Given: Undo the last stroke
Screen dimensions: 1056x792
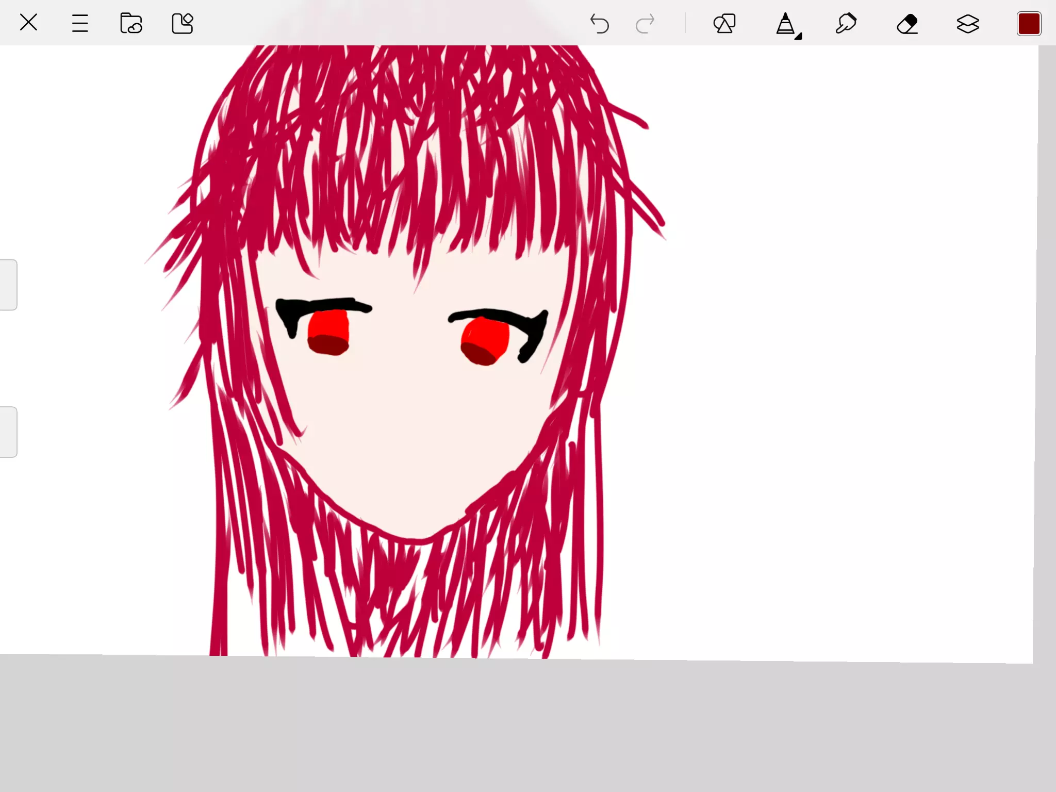Looking at the screenshot, I should point(599,24).
